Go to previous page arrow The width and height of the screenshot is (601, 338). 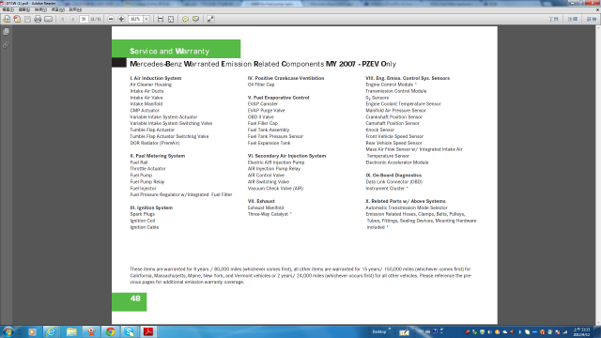coord(63,19)
